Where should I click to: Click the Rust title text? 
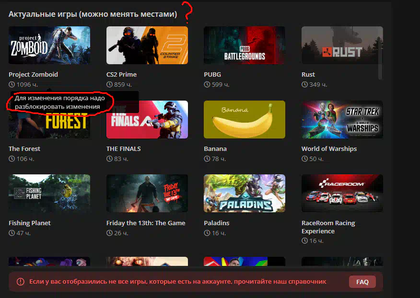[308, 74]
